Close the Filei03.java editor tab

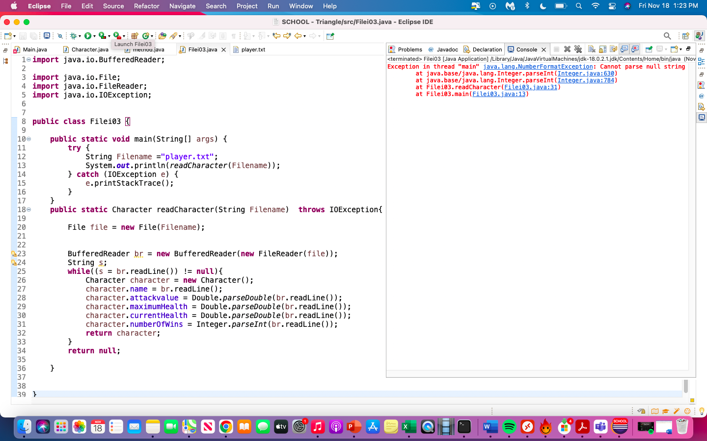[223, 49]
